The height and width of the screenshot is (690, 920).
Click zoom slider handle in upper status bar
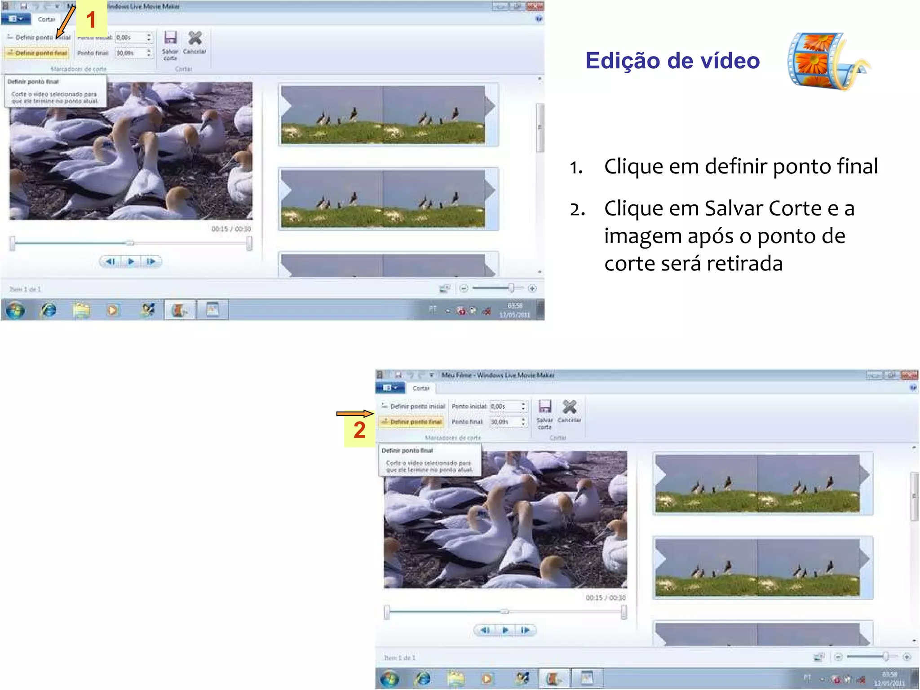[x=511, y=287]
